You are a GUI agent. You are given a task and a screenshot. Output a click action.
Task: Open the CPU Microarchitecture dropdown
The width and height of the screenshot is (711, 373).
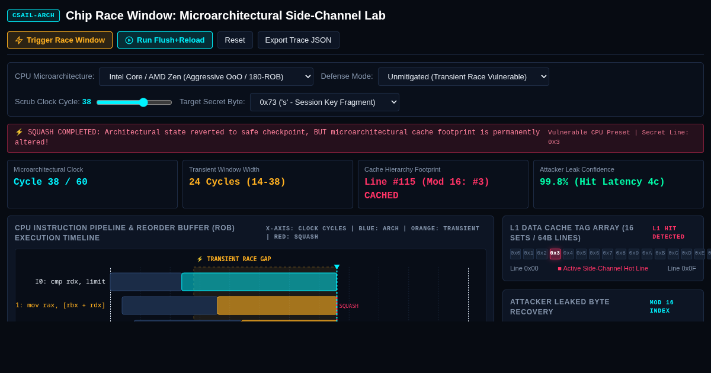point(206,76)
